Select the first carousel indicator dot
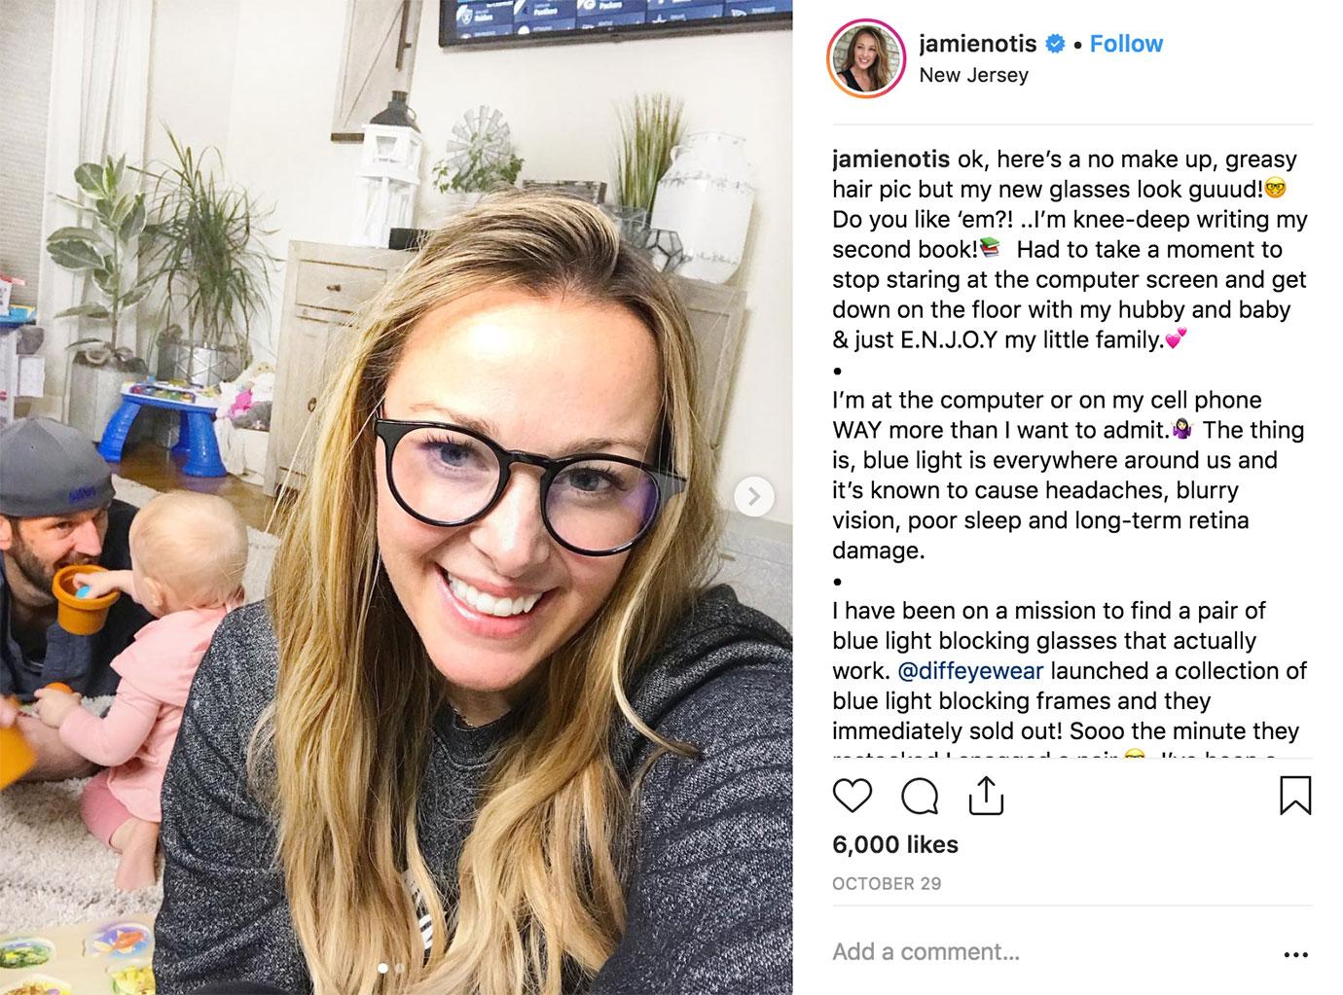Image resolution: width=1343 pixels, height=995 pixels. click(x=382, y=968)
